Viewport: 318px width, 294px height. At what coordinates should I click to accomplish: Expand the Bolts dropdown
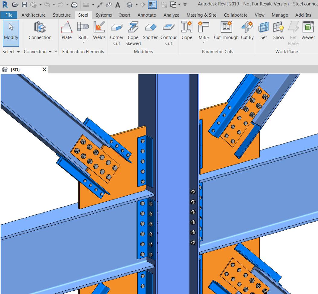83,42
